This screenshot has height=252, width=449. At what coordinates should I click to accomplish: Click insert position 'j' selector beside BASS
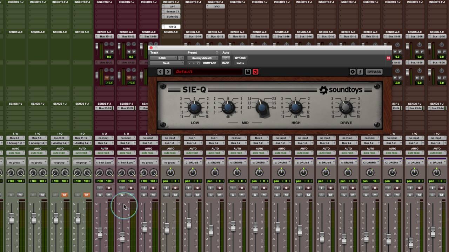click(x=181, y=58)
